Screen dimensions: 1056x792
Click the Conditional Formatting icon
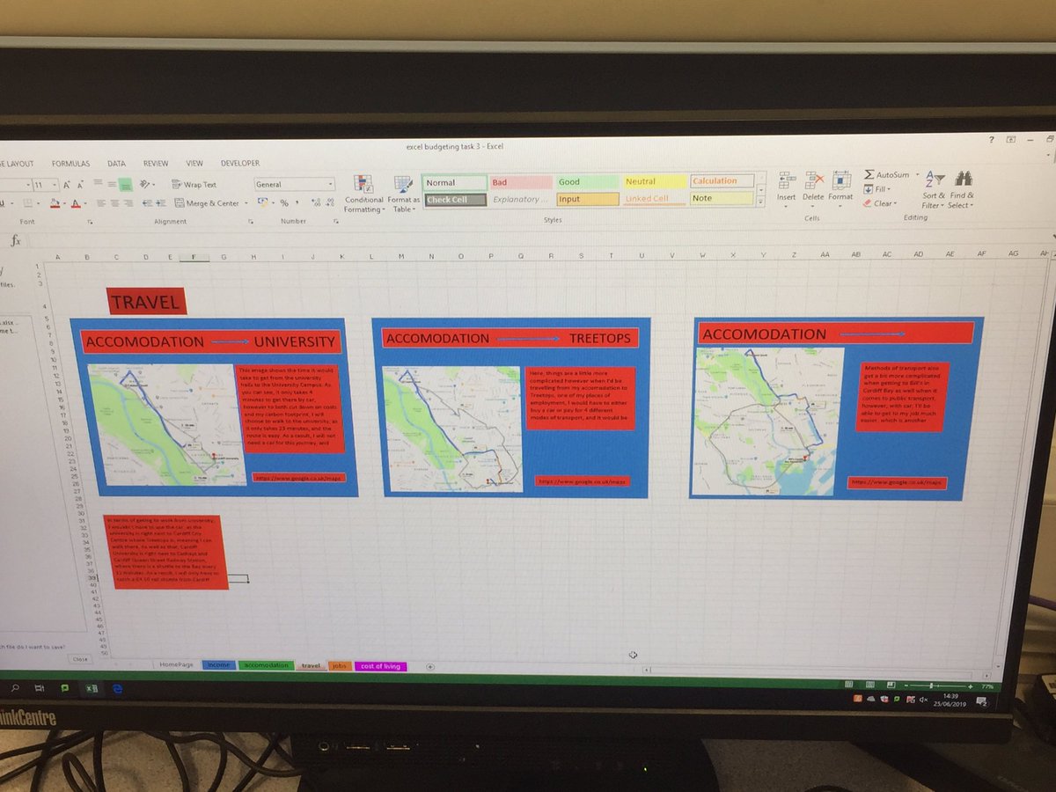[363, 183]
